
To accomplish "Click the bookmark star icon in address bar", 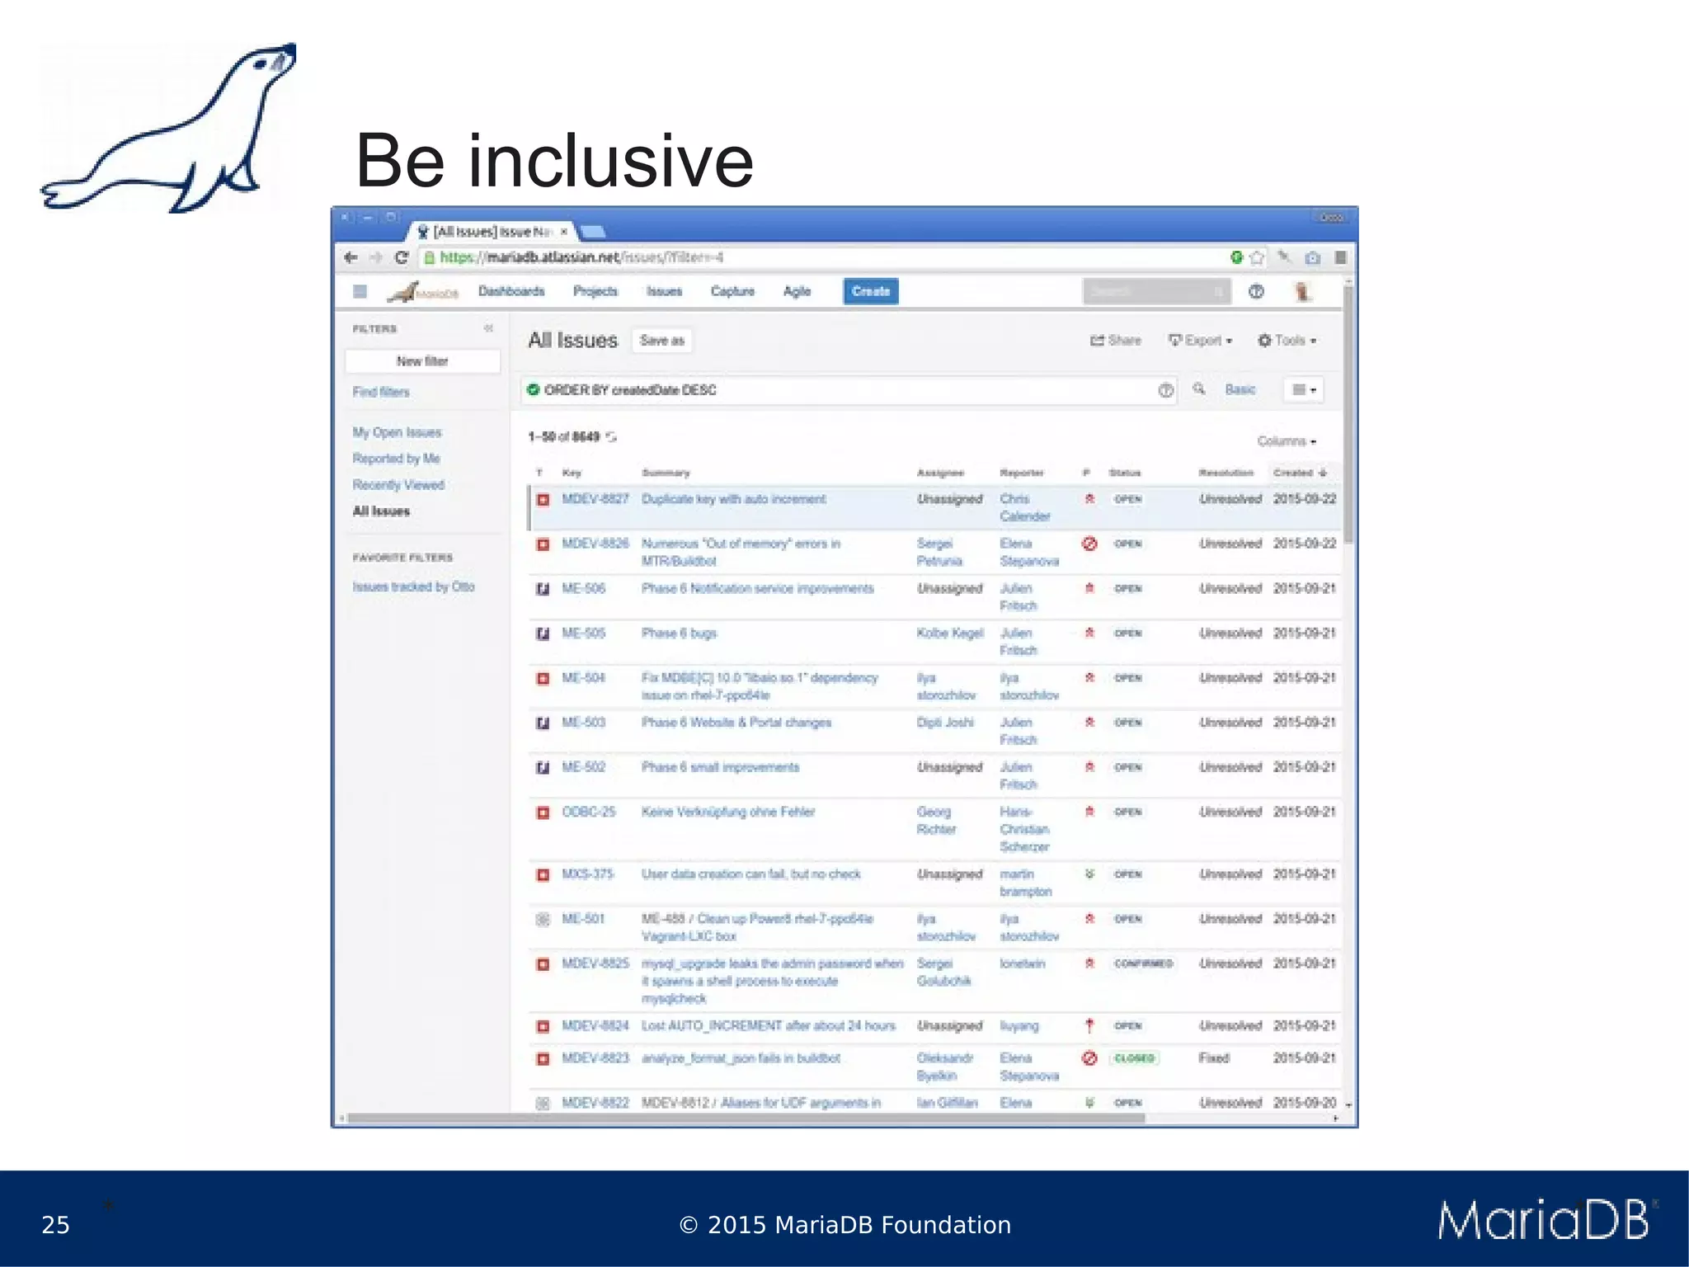I will pos(1257,257).
